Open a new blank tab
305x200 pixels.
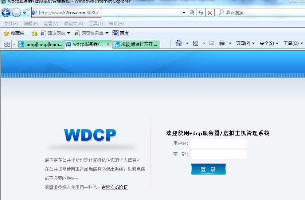(x=165, y=44)
